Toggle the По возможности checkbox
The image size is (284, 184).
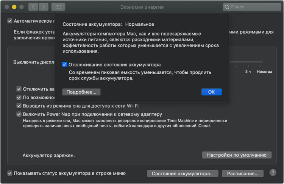pyautogui.click(x=19, y=97)
